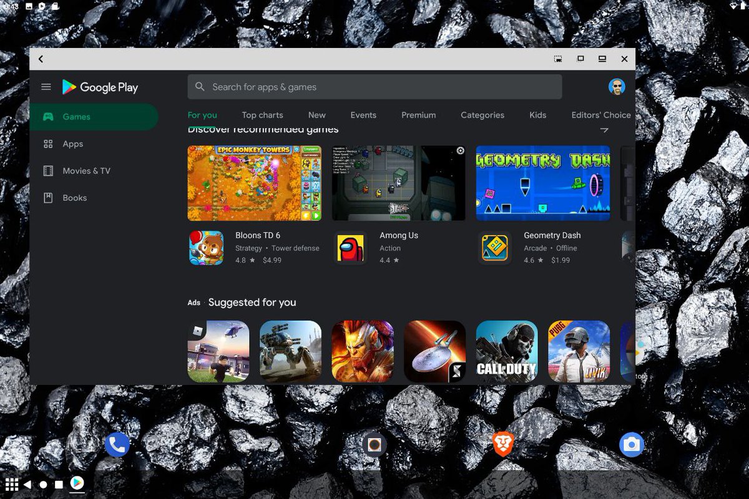
Task: Open the Apps section in the sidebar
Action: (72, 143)
